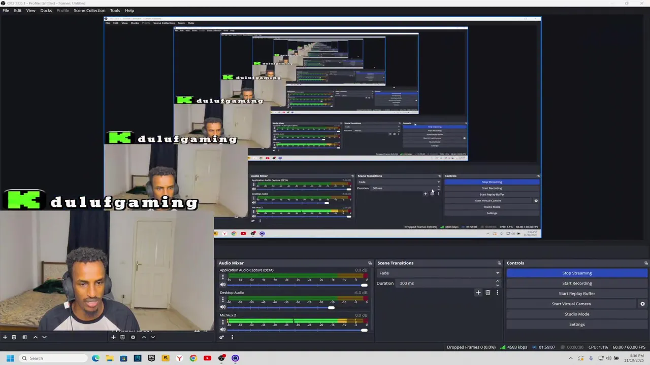Image resolution: width=650 pixels, height=365 pixels.
Task: Click Start Replay Buffer button
Action: point(577,294)
